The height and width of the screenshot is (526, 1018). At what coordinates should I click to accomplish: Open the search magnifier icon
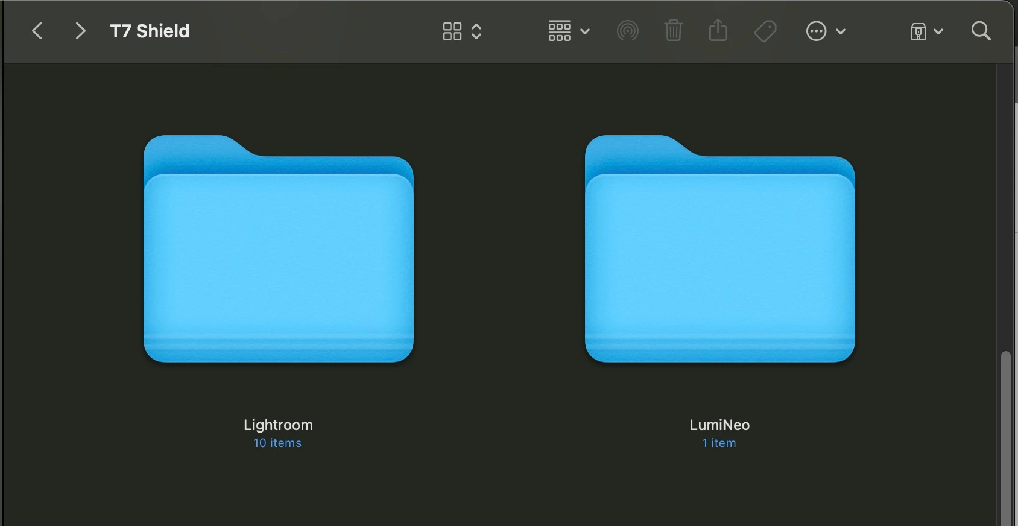[981, 31]
